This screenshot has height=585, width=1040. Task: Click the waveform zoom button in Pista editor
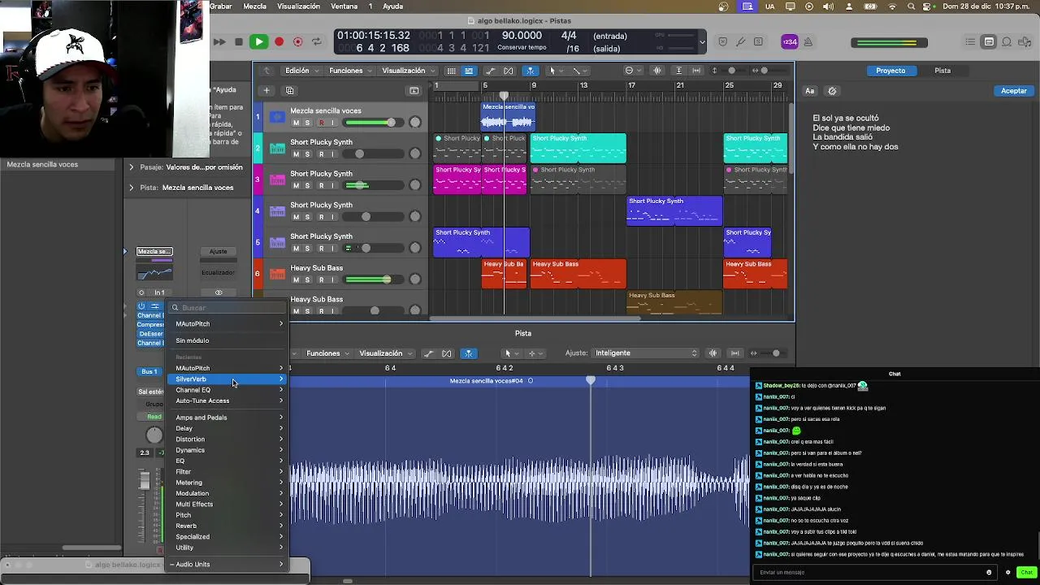(713, 353)
